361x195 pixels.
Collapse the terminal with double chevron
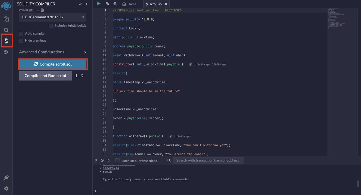(x=95, y=160)
